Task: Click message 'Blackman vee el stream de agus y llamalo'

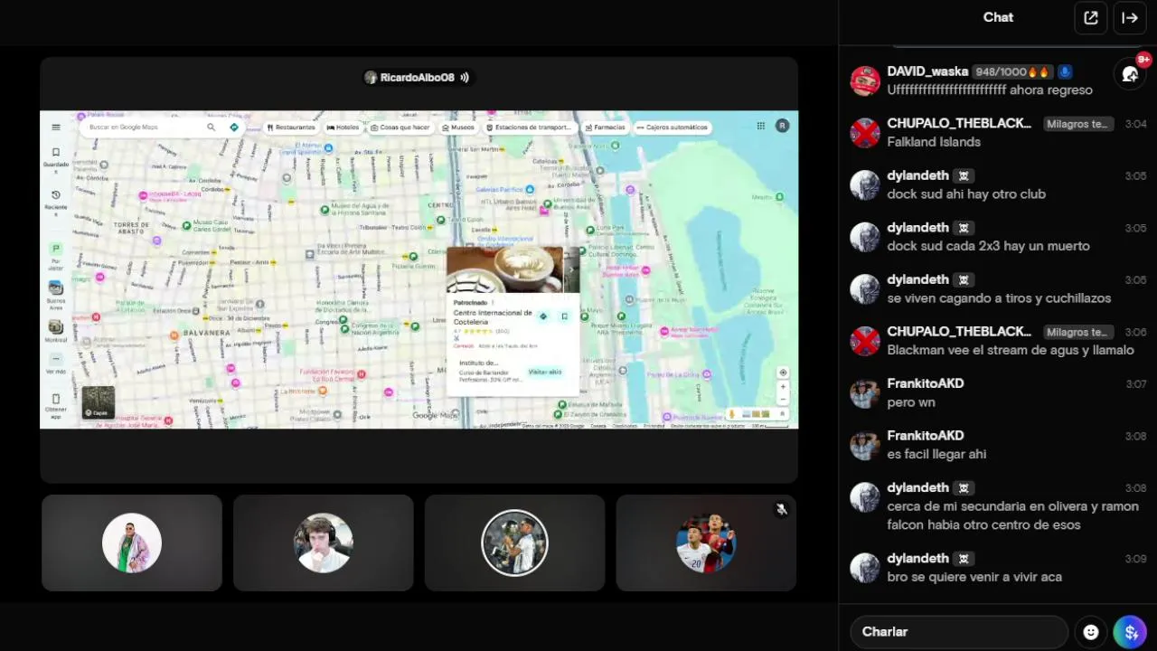Action: pos(1011,350)
